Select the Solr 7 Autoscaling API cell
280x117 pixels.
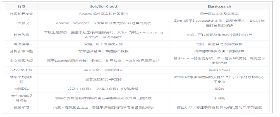point(103,35)
